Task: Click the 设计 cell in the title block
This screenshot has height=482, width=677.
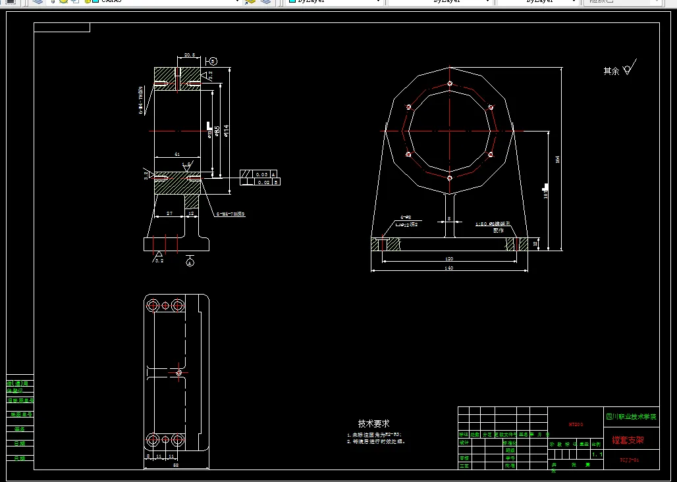Action: [x=464, y=443]
